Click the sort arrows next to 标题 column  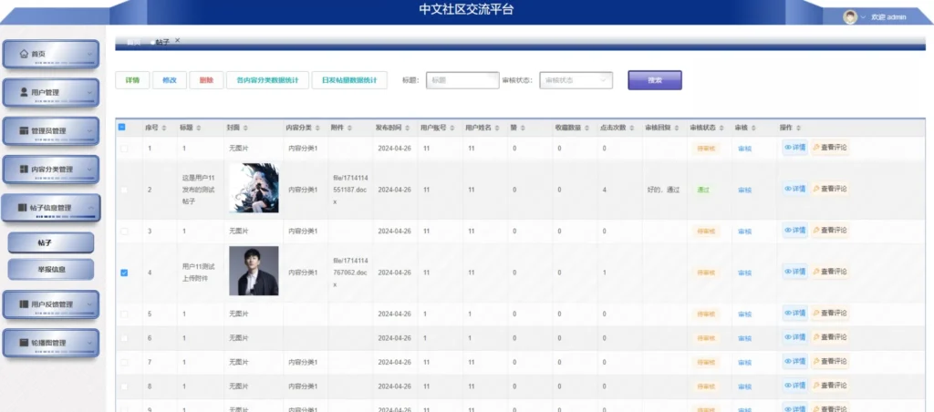click(198, 128)
